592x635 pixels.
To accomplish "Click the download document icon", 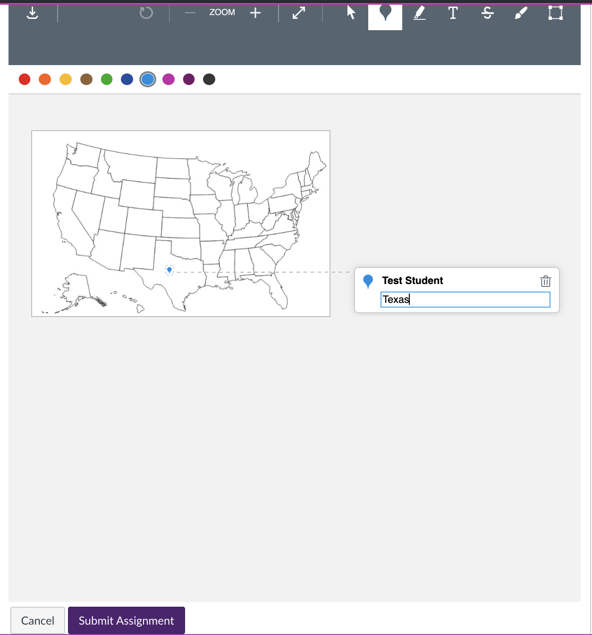I will pyautogui.click(x=32, y=13).
